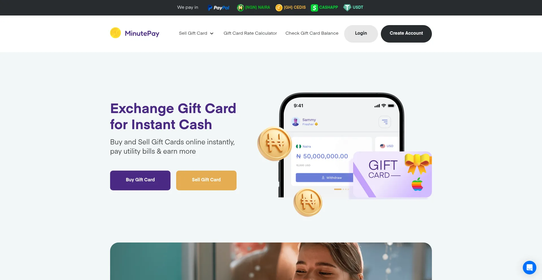Go to Check Gift Card Balance
Image resolution: width=542 pixels, height=280 pixels.
coord(312,33)
